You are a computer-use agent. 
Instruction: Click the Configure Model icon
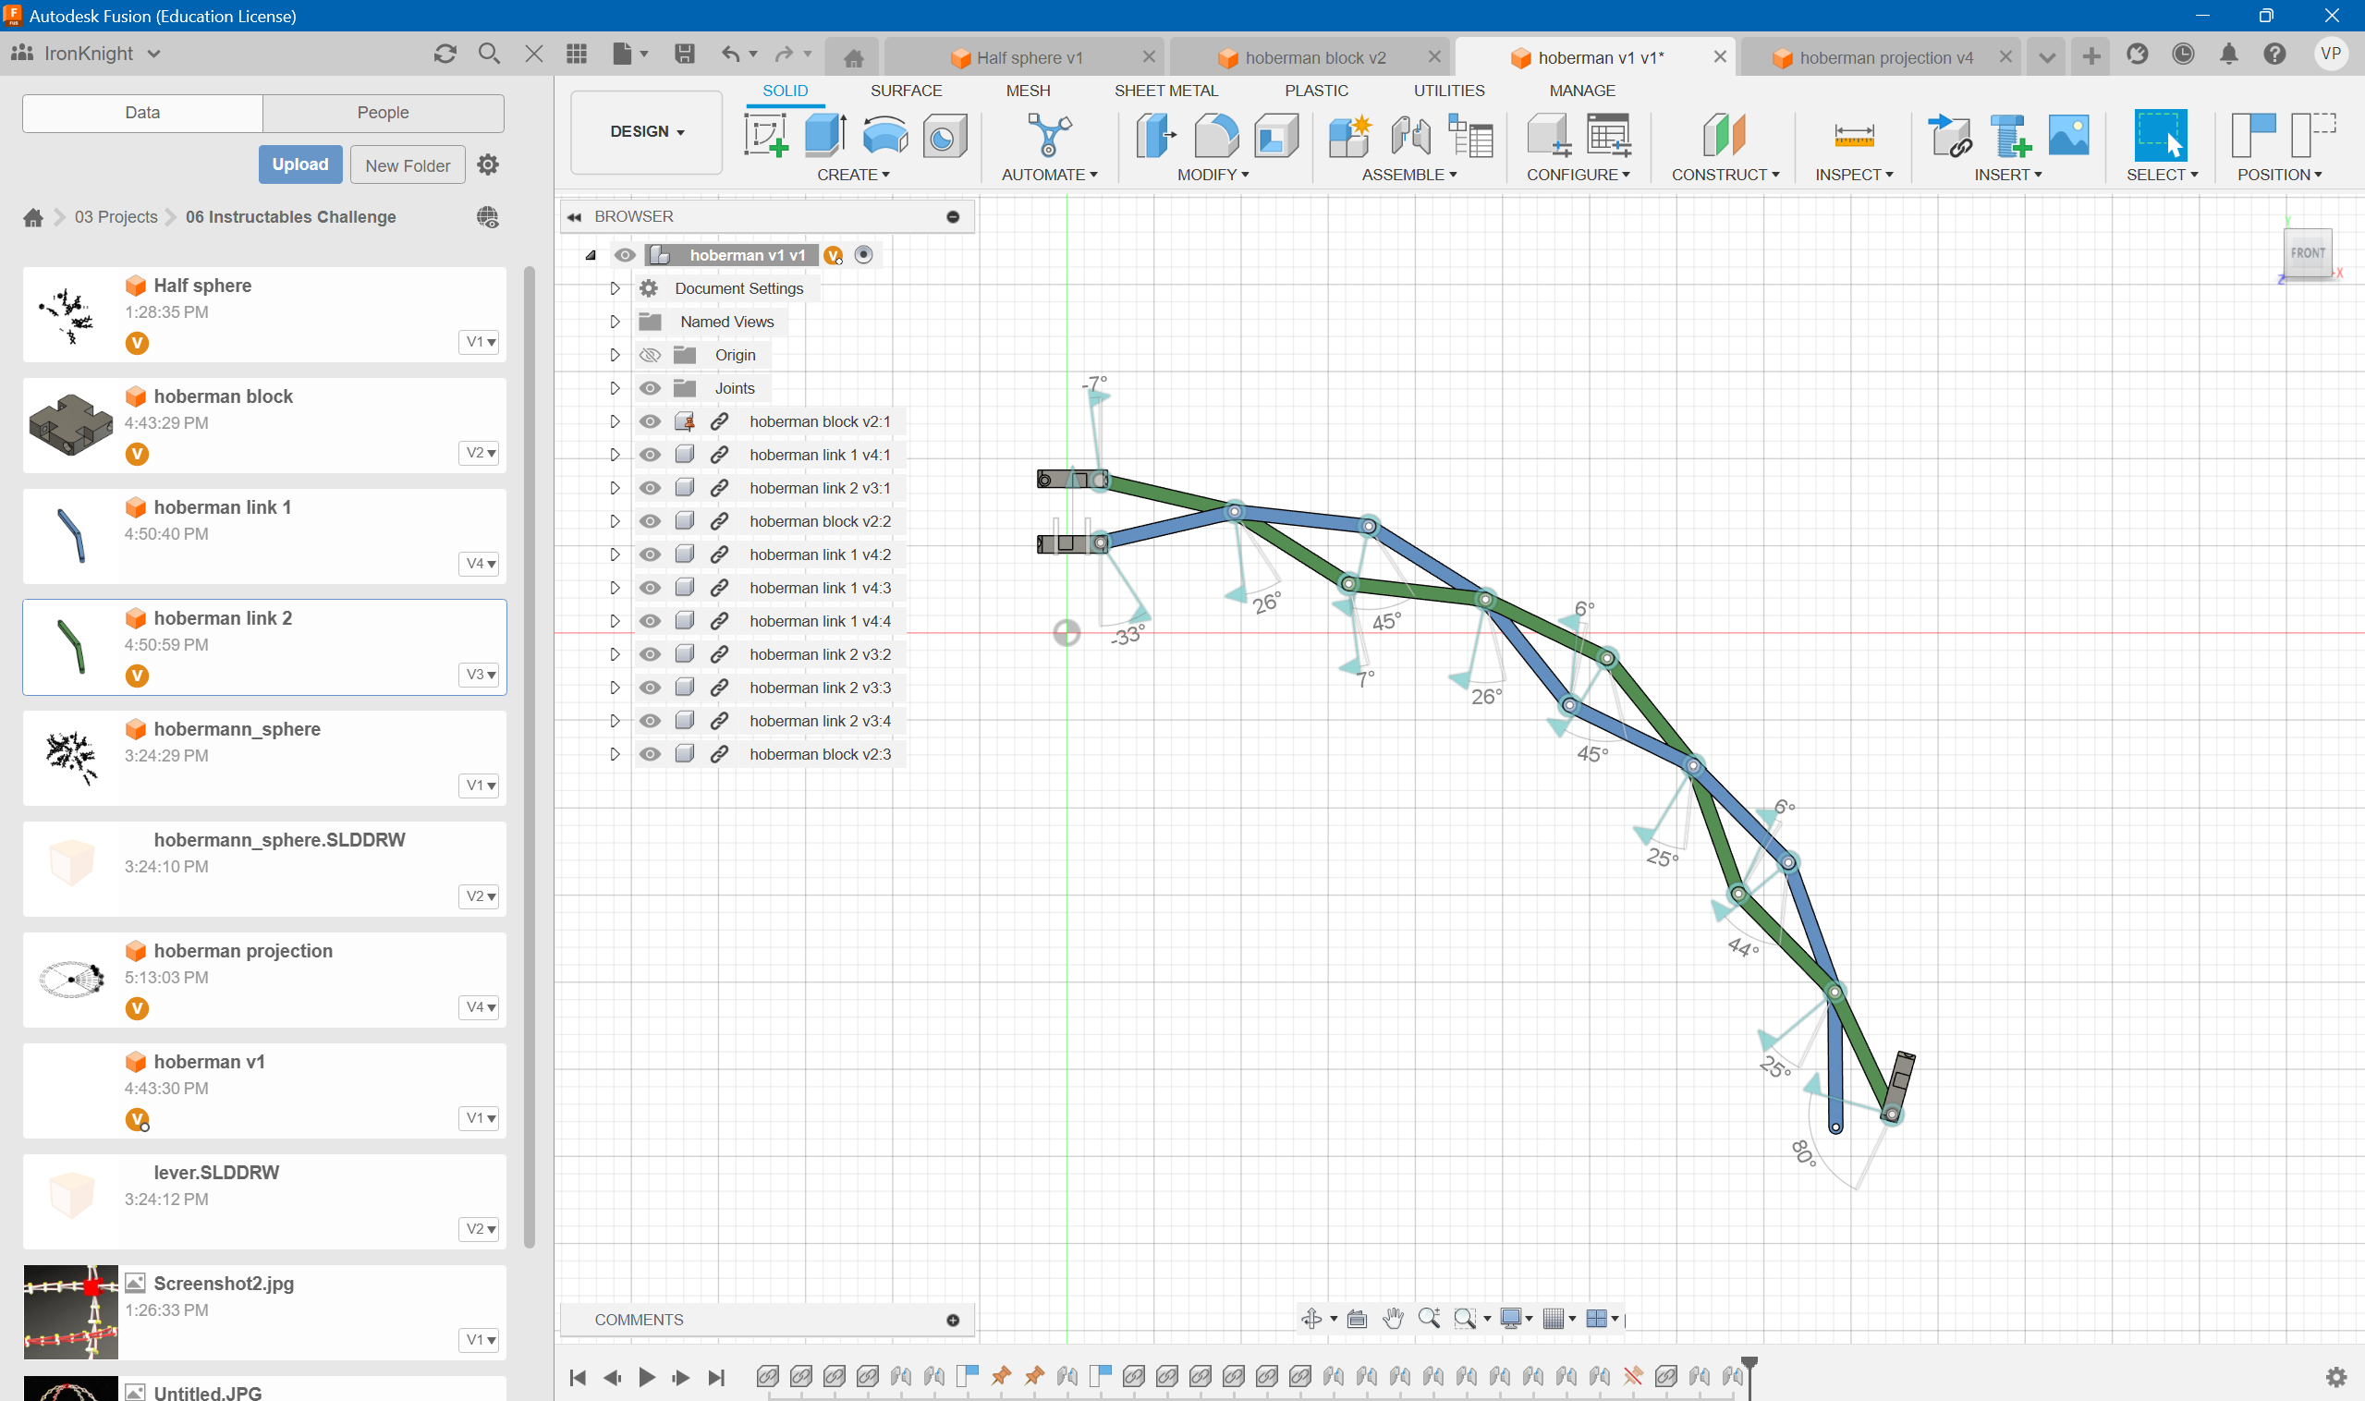pyautogui.click(x=1548, y=135)
